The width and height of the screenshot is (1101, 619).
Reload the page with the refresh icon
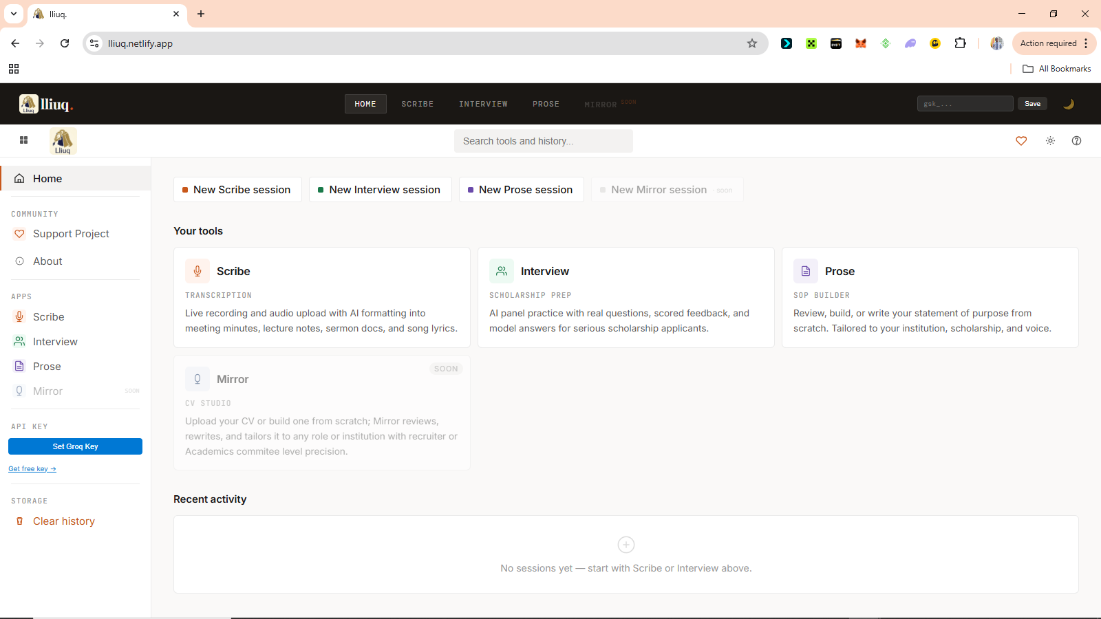65,43
